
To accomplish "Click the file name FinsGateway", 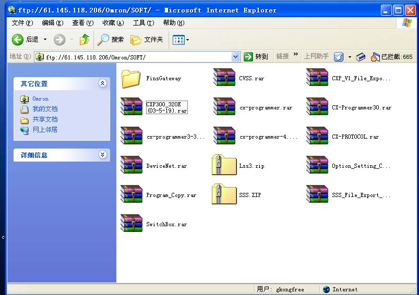I will (x=163, y=79).
